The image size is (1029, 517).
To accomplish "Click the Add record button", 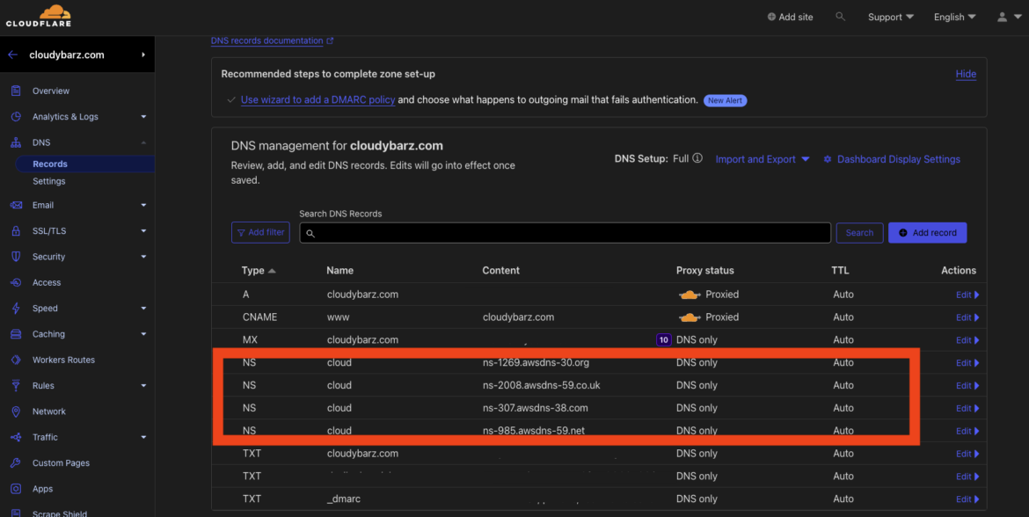I will pos(927,232).
